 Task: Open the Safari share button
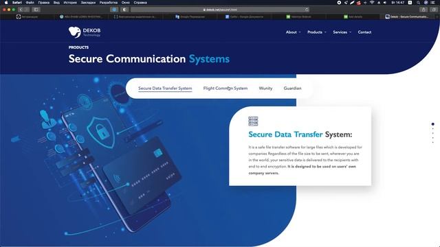click(x=423, y=10)
